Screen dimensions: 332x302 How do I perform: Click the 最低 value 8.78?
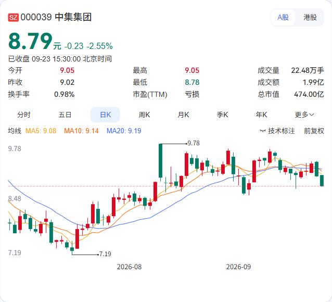192,82
